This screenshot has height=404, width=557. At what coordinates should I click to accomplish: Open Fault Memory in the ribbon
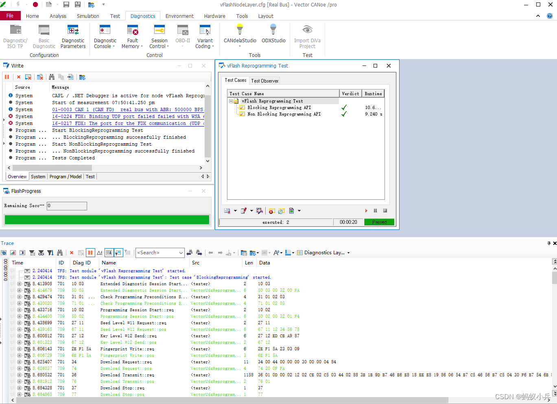(132, 37)
